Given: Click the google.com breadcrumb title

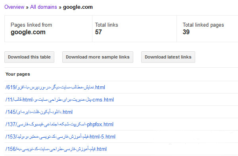Looking at the screenshot, I should [x=78, y=7].
